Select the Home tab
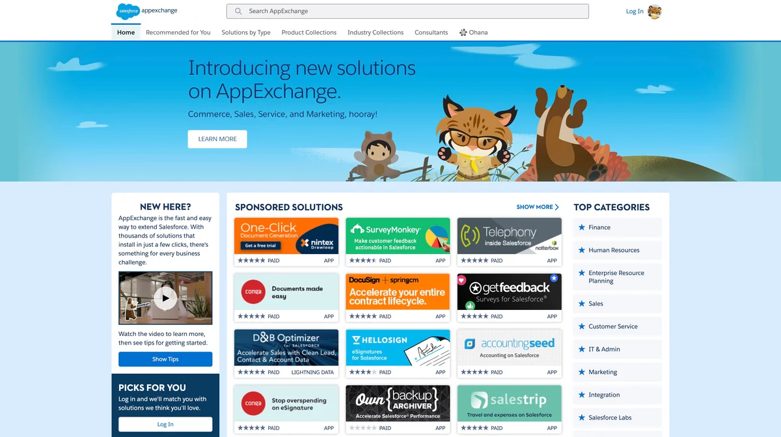Image resolution: width=781 pixels, height=437 pixels. (125, 32)
